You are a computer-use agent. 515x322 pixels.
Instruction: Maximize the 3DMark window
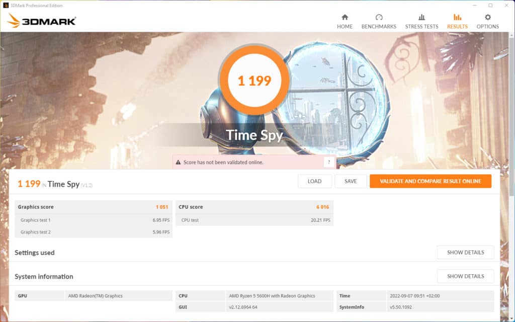pos(490,5)
